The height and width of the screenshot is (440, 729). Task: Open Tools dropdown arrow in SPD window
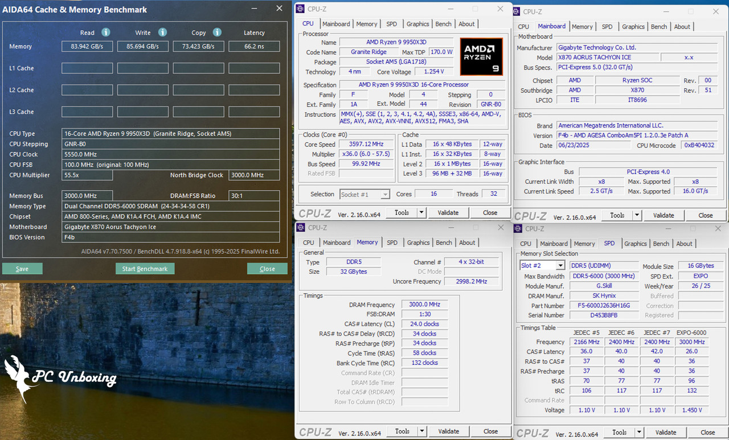(639, 432)
